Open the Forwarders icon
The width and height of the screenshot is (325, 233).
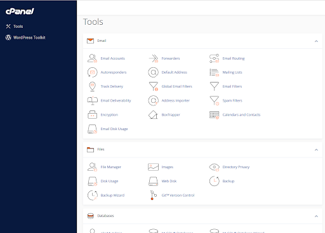154,58
